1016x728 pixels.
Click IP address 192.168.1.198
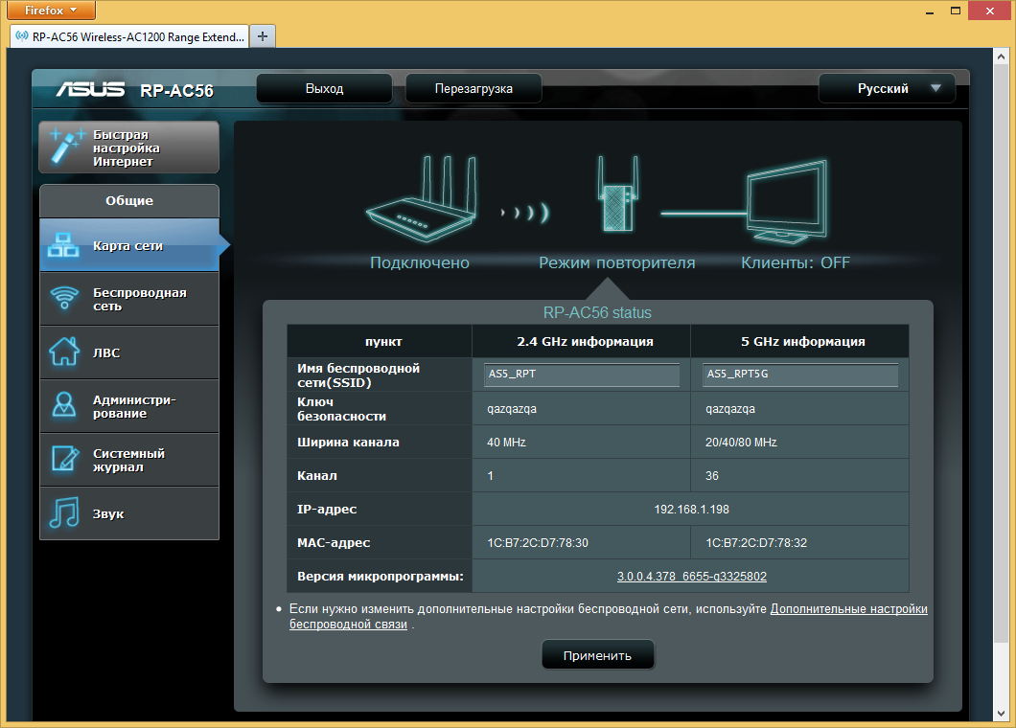(x=691, y=509)
